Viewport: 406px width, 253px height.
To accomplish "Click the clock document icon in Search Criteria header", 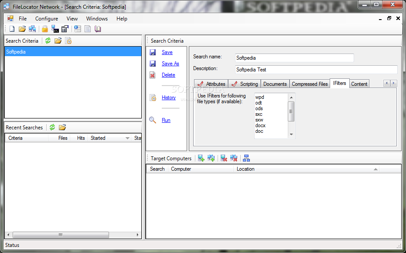I will point(68,40).
